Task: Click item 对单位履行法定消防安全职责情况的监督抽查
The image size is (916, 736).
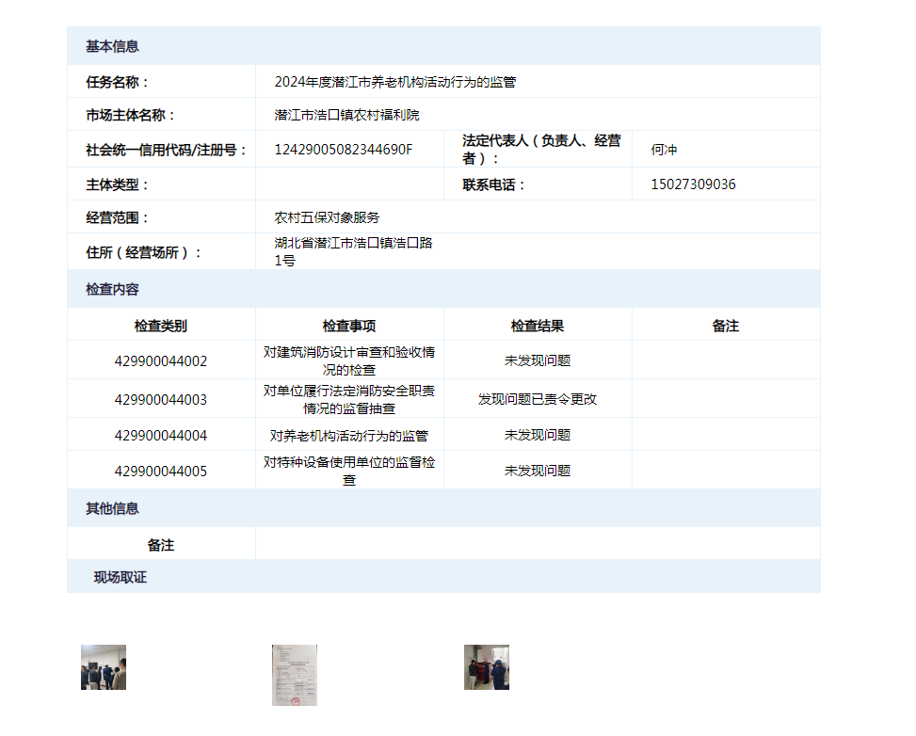Action: [349, 400]
